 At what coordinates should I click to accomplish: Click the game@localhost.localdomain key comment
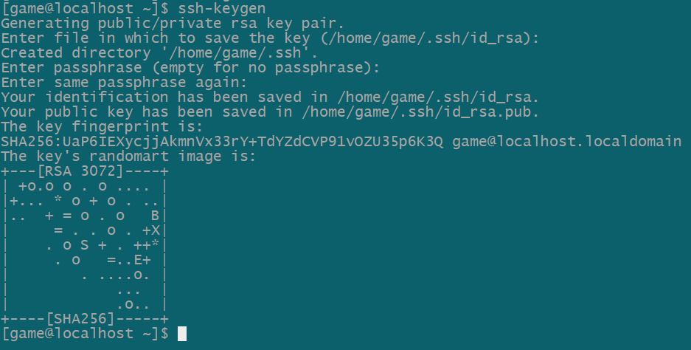coord(568,141)
